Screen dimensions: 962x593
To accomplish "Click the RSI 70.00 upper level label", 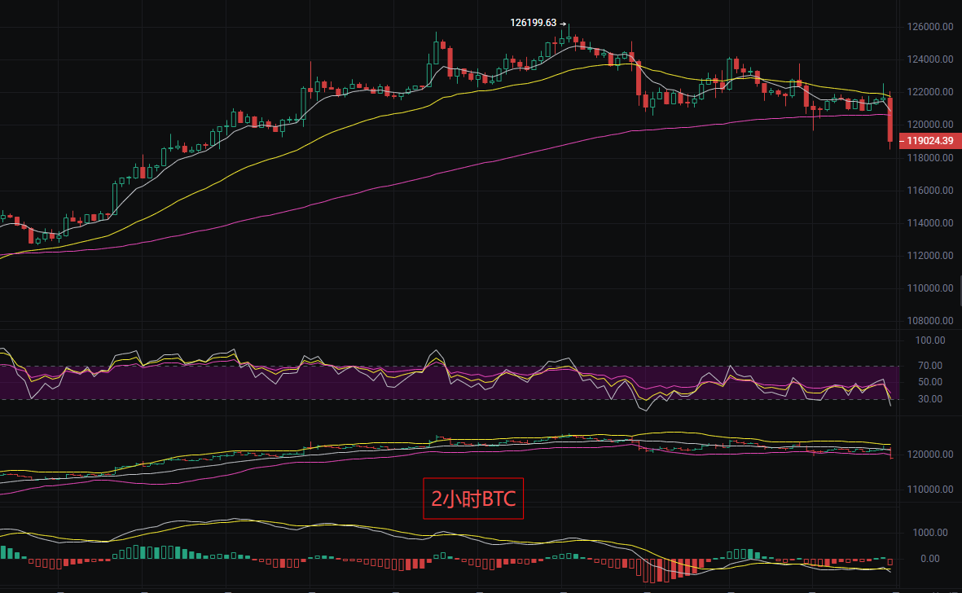I will point(930,366).
